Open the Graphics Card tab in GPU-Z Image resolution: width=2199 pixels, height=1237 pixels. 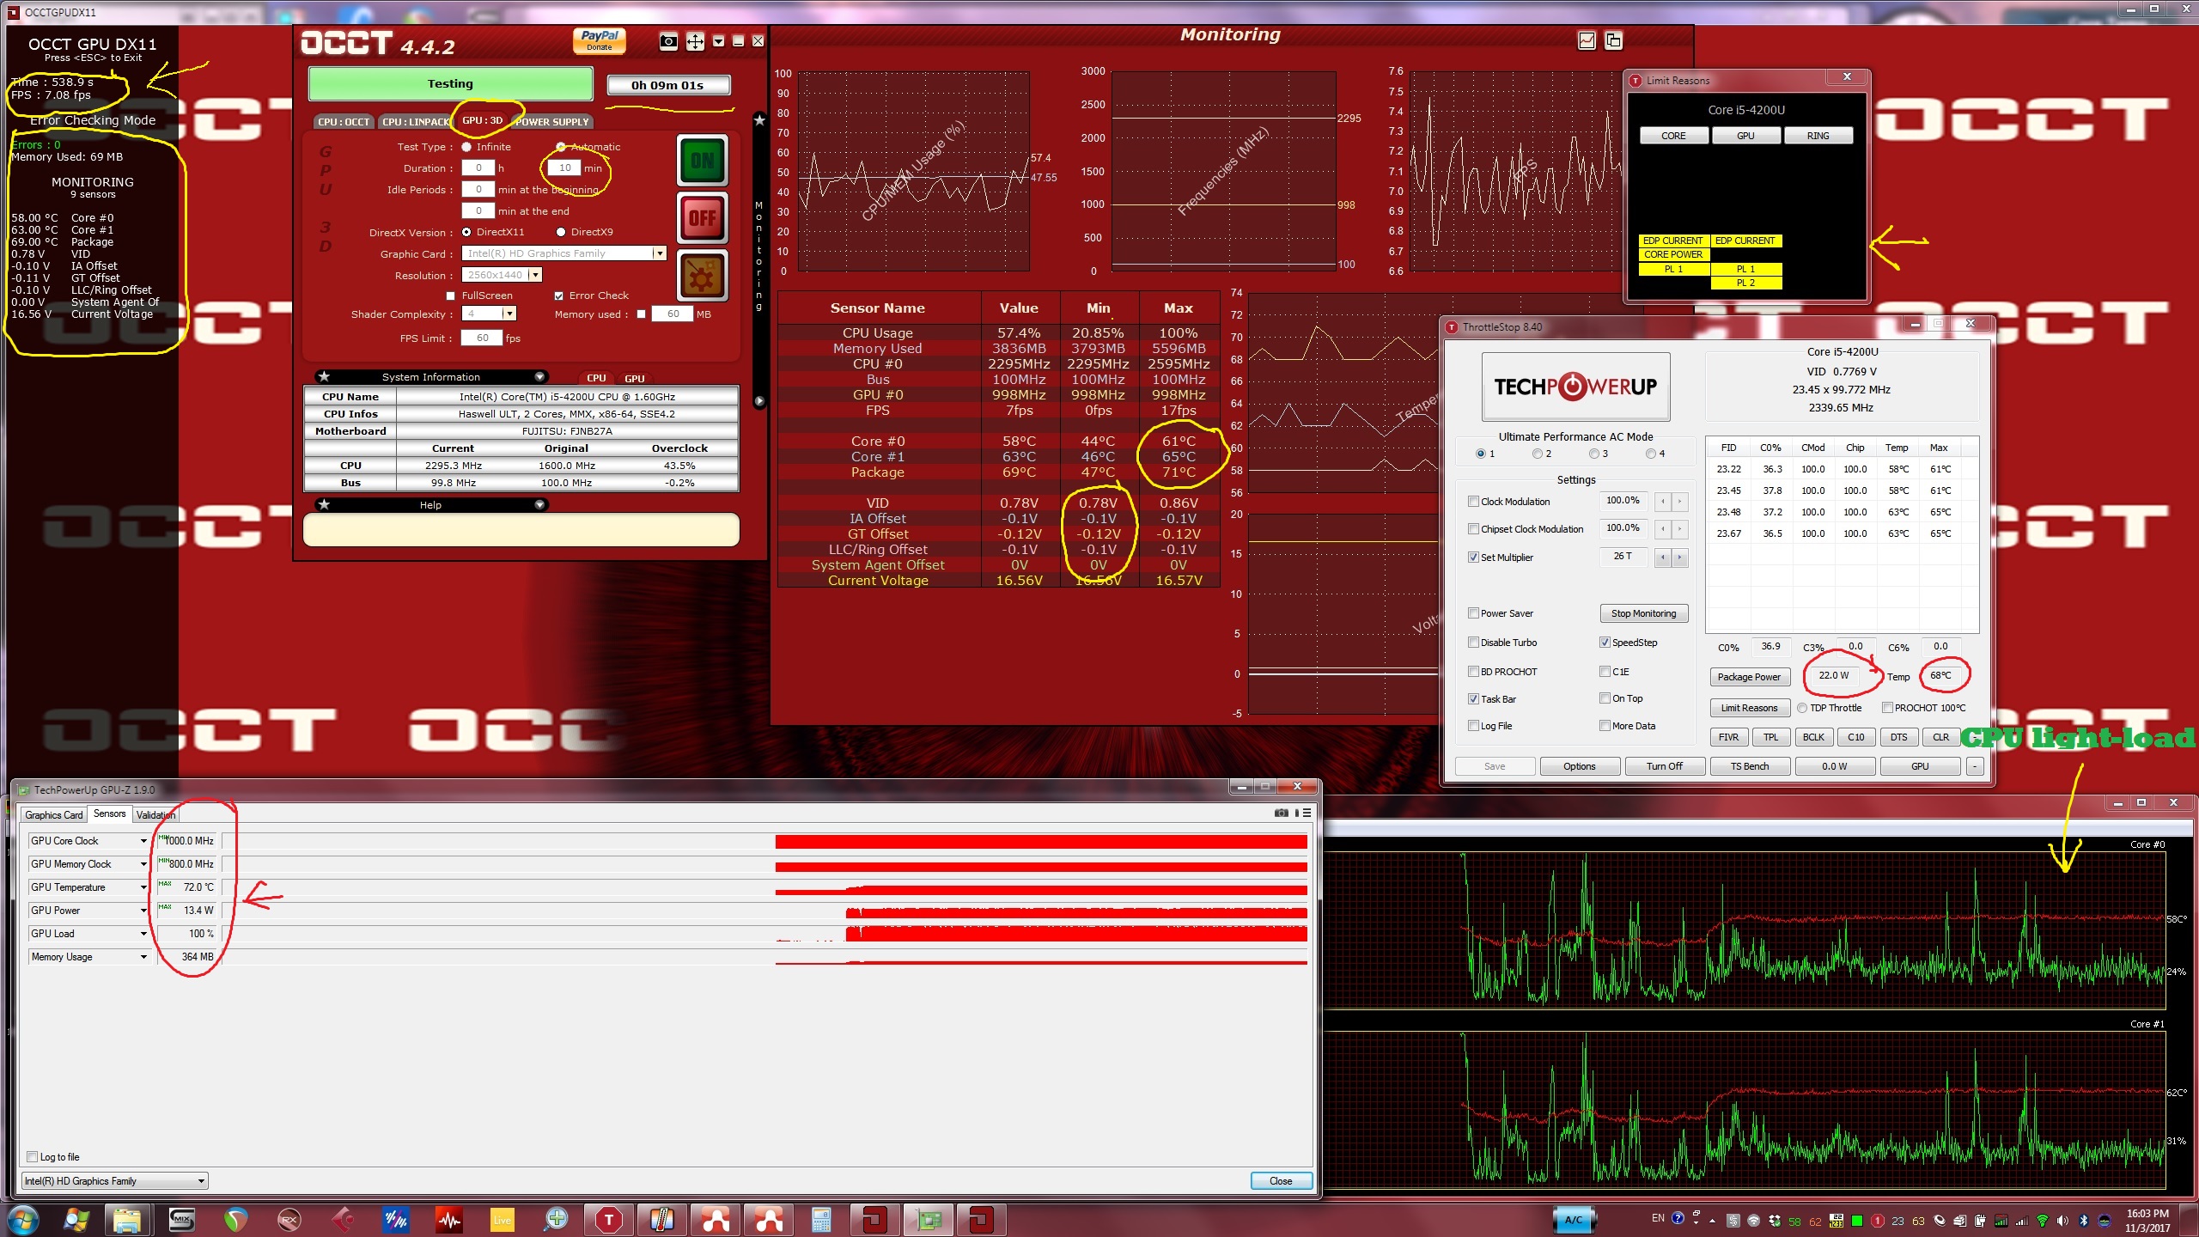click(x=53, y=814)
